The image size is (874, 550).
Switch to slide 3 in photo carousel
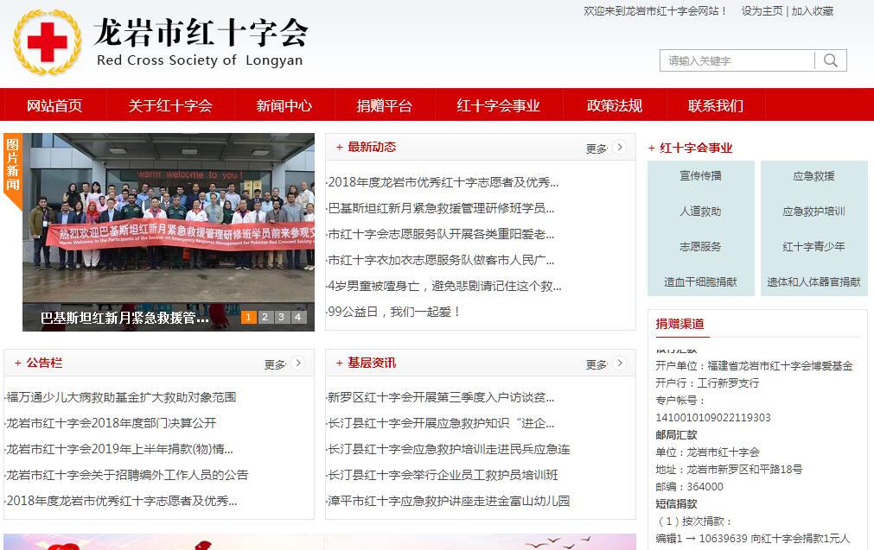[x=282, y=317]
